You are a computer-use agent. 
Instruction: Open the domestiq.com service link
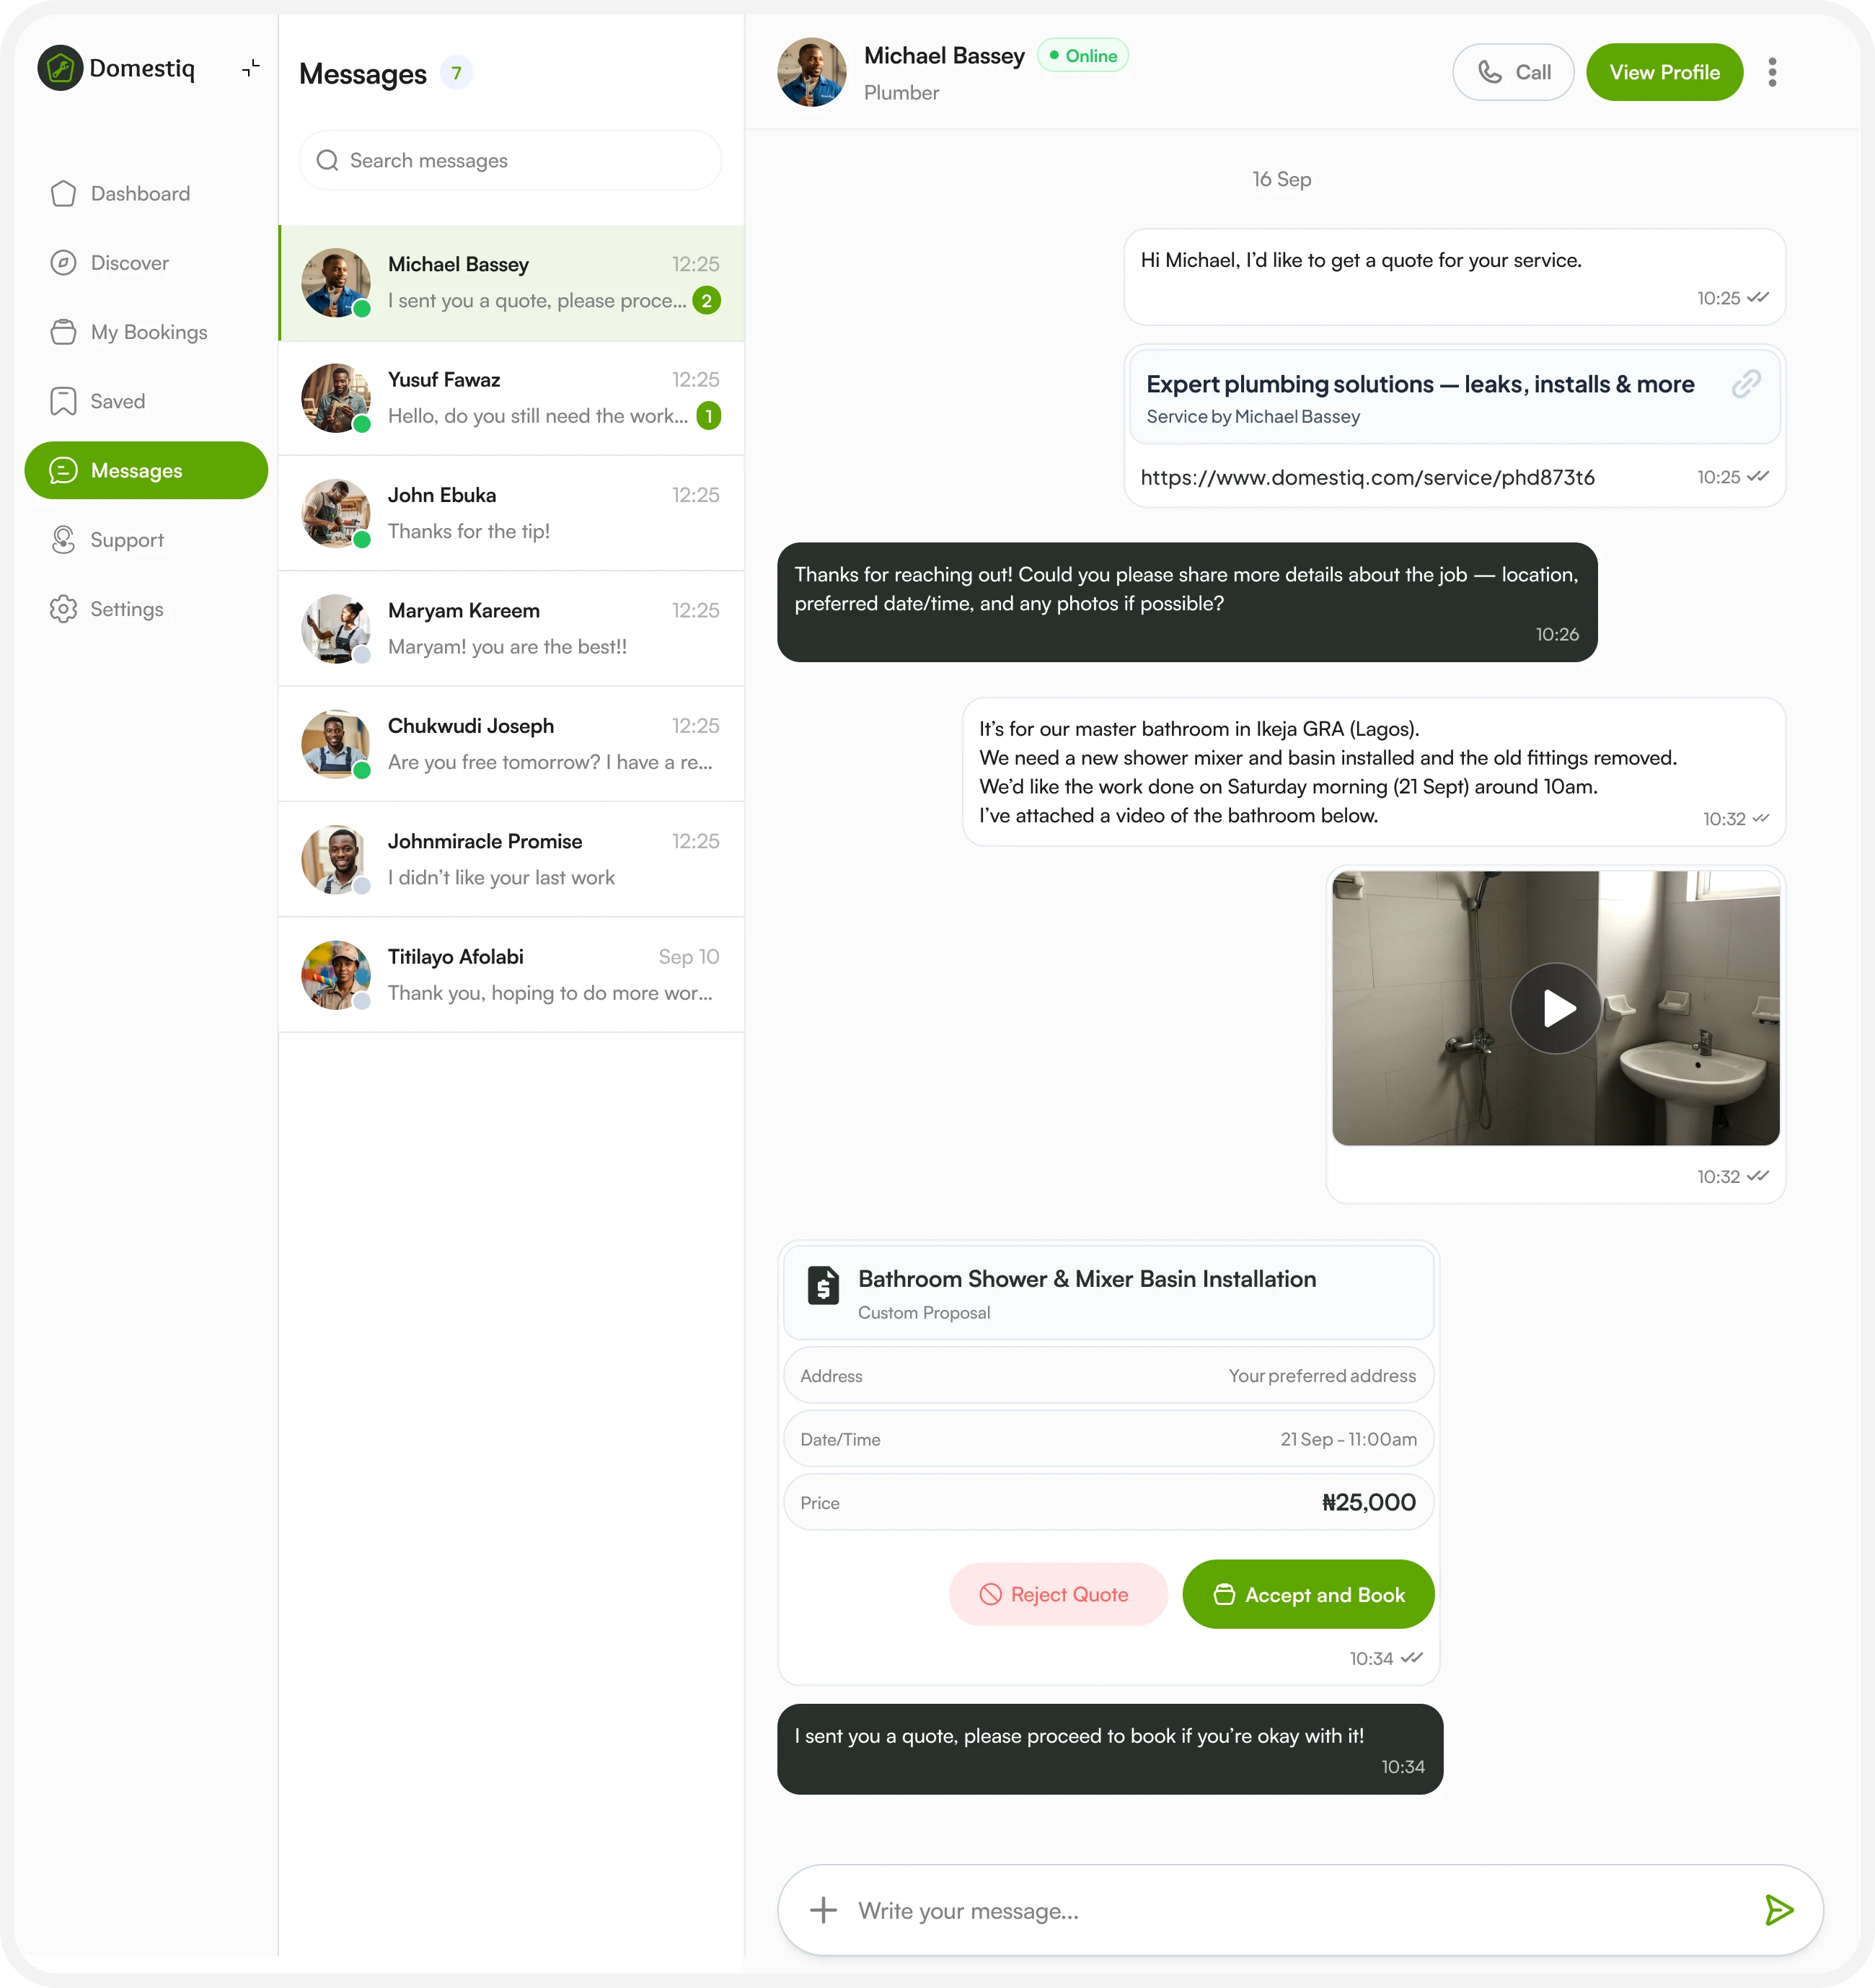pyautogui.click(x=1367, y=478)
